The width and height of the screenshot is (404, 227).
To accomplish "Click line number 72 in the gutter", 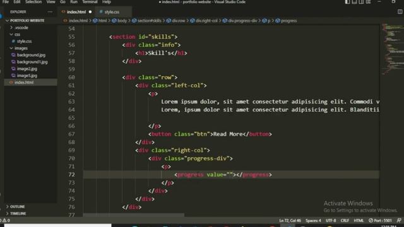I will (71, 175).
